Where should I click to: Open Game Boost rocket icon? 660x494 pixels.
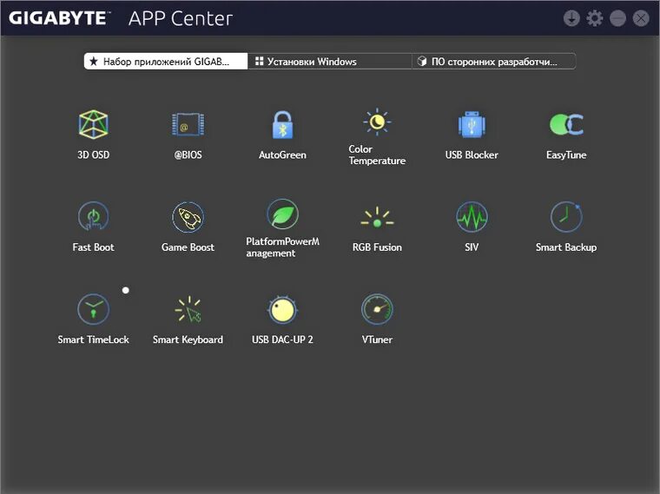coord(188,217)
